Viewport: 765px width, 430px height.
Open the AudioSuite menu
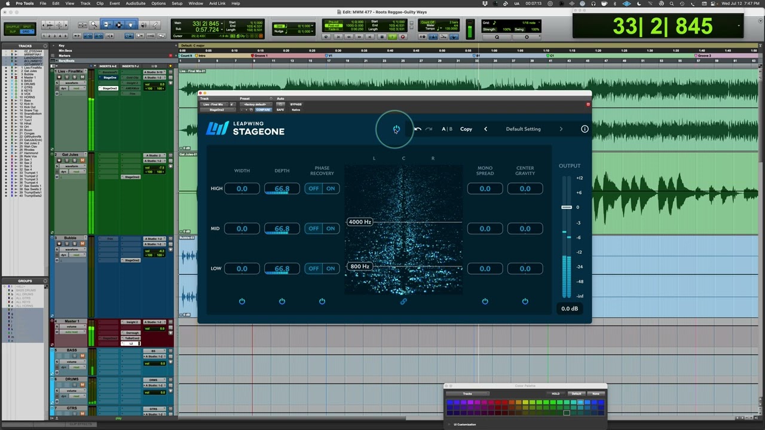point(136,4)
